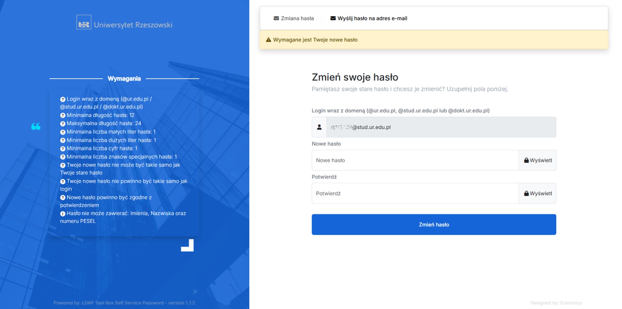The image size is (622, 309).
Task: Show the confirmation password with Wyświetl
Action: (x=537, y=193)
